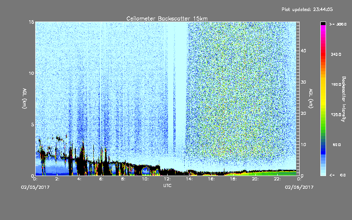
Task: Click the 'Ceilometer Backscatter 15km' plot title
Action: (x=167, y=18)
